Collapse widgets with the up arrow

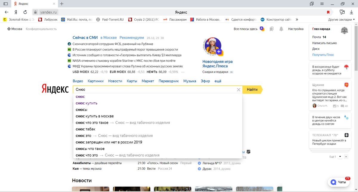pos(346,157)
